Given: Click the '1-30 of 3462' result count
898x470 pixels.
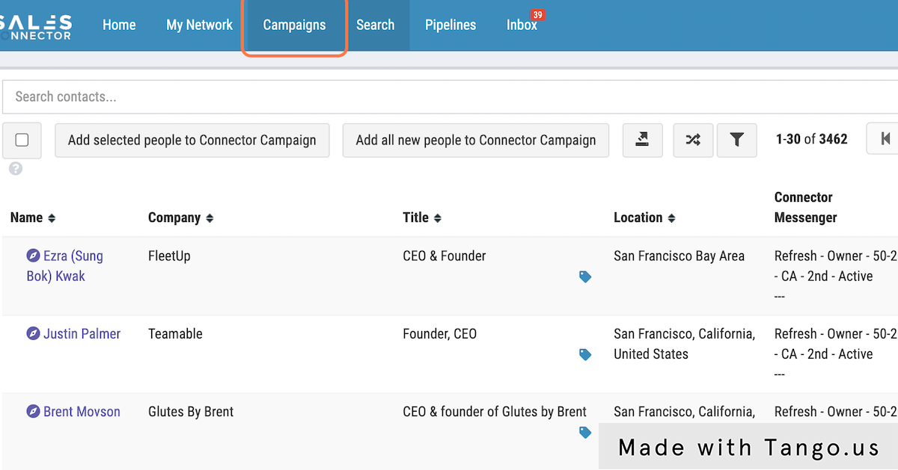Looking at the screenshot, I should pyautogui.click(x=811, y=139).
